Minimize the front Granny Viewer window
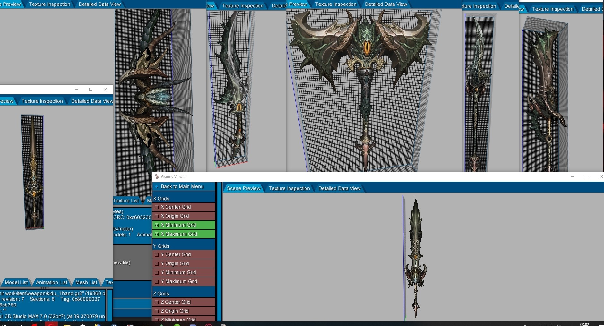604x326 pixels. [572, 176]
